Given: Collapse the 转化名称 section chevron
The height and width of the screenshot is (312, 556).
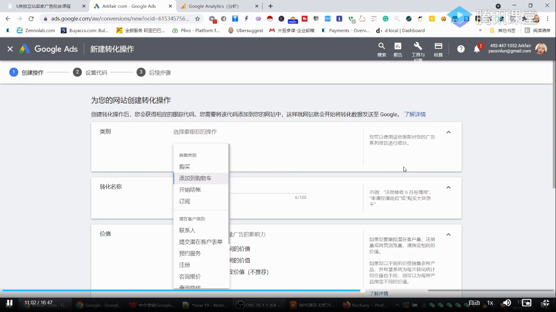Looking at the screenshot, I should [x=448, y=187].
